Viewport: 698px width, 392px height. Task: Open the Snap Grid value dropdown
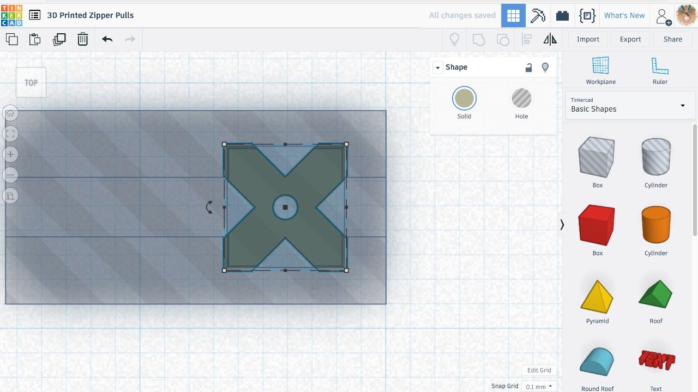click(538, 387)
